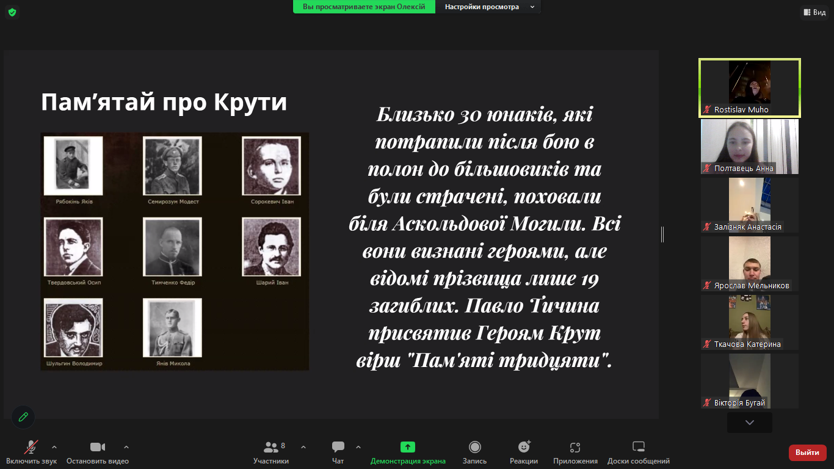834x469 pixels.
Task: Click the divider handle beside the video panel
Action: 662,234
